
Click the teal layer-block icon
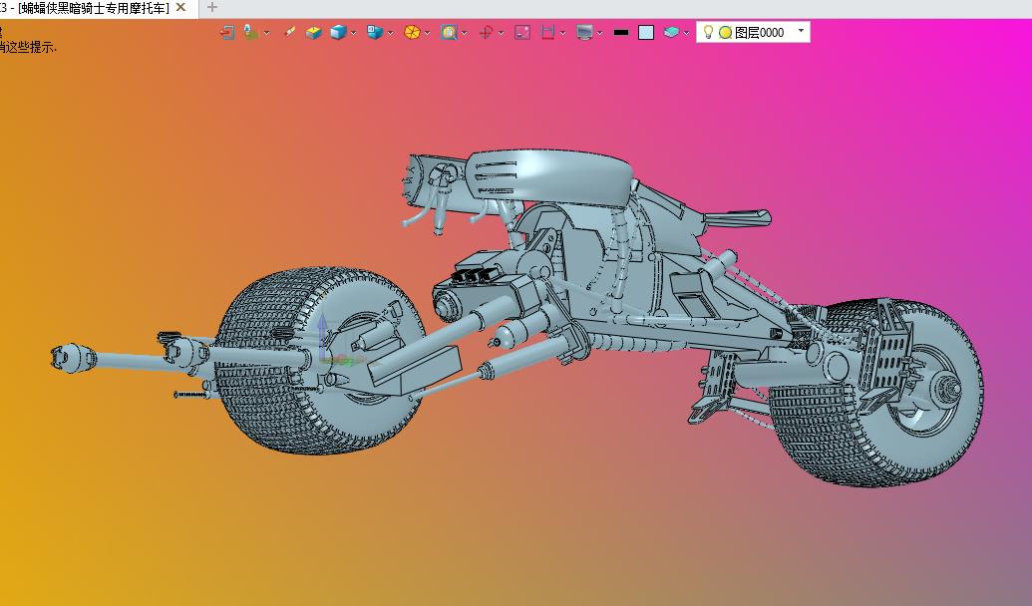coord(671,32)
